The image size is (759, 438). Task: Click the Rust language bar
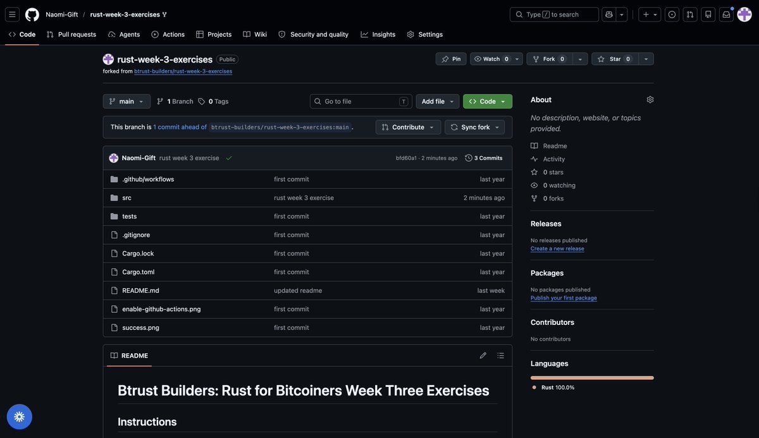tap(592, 378)
